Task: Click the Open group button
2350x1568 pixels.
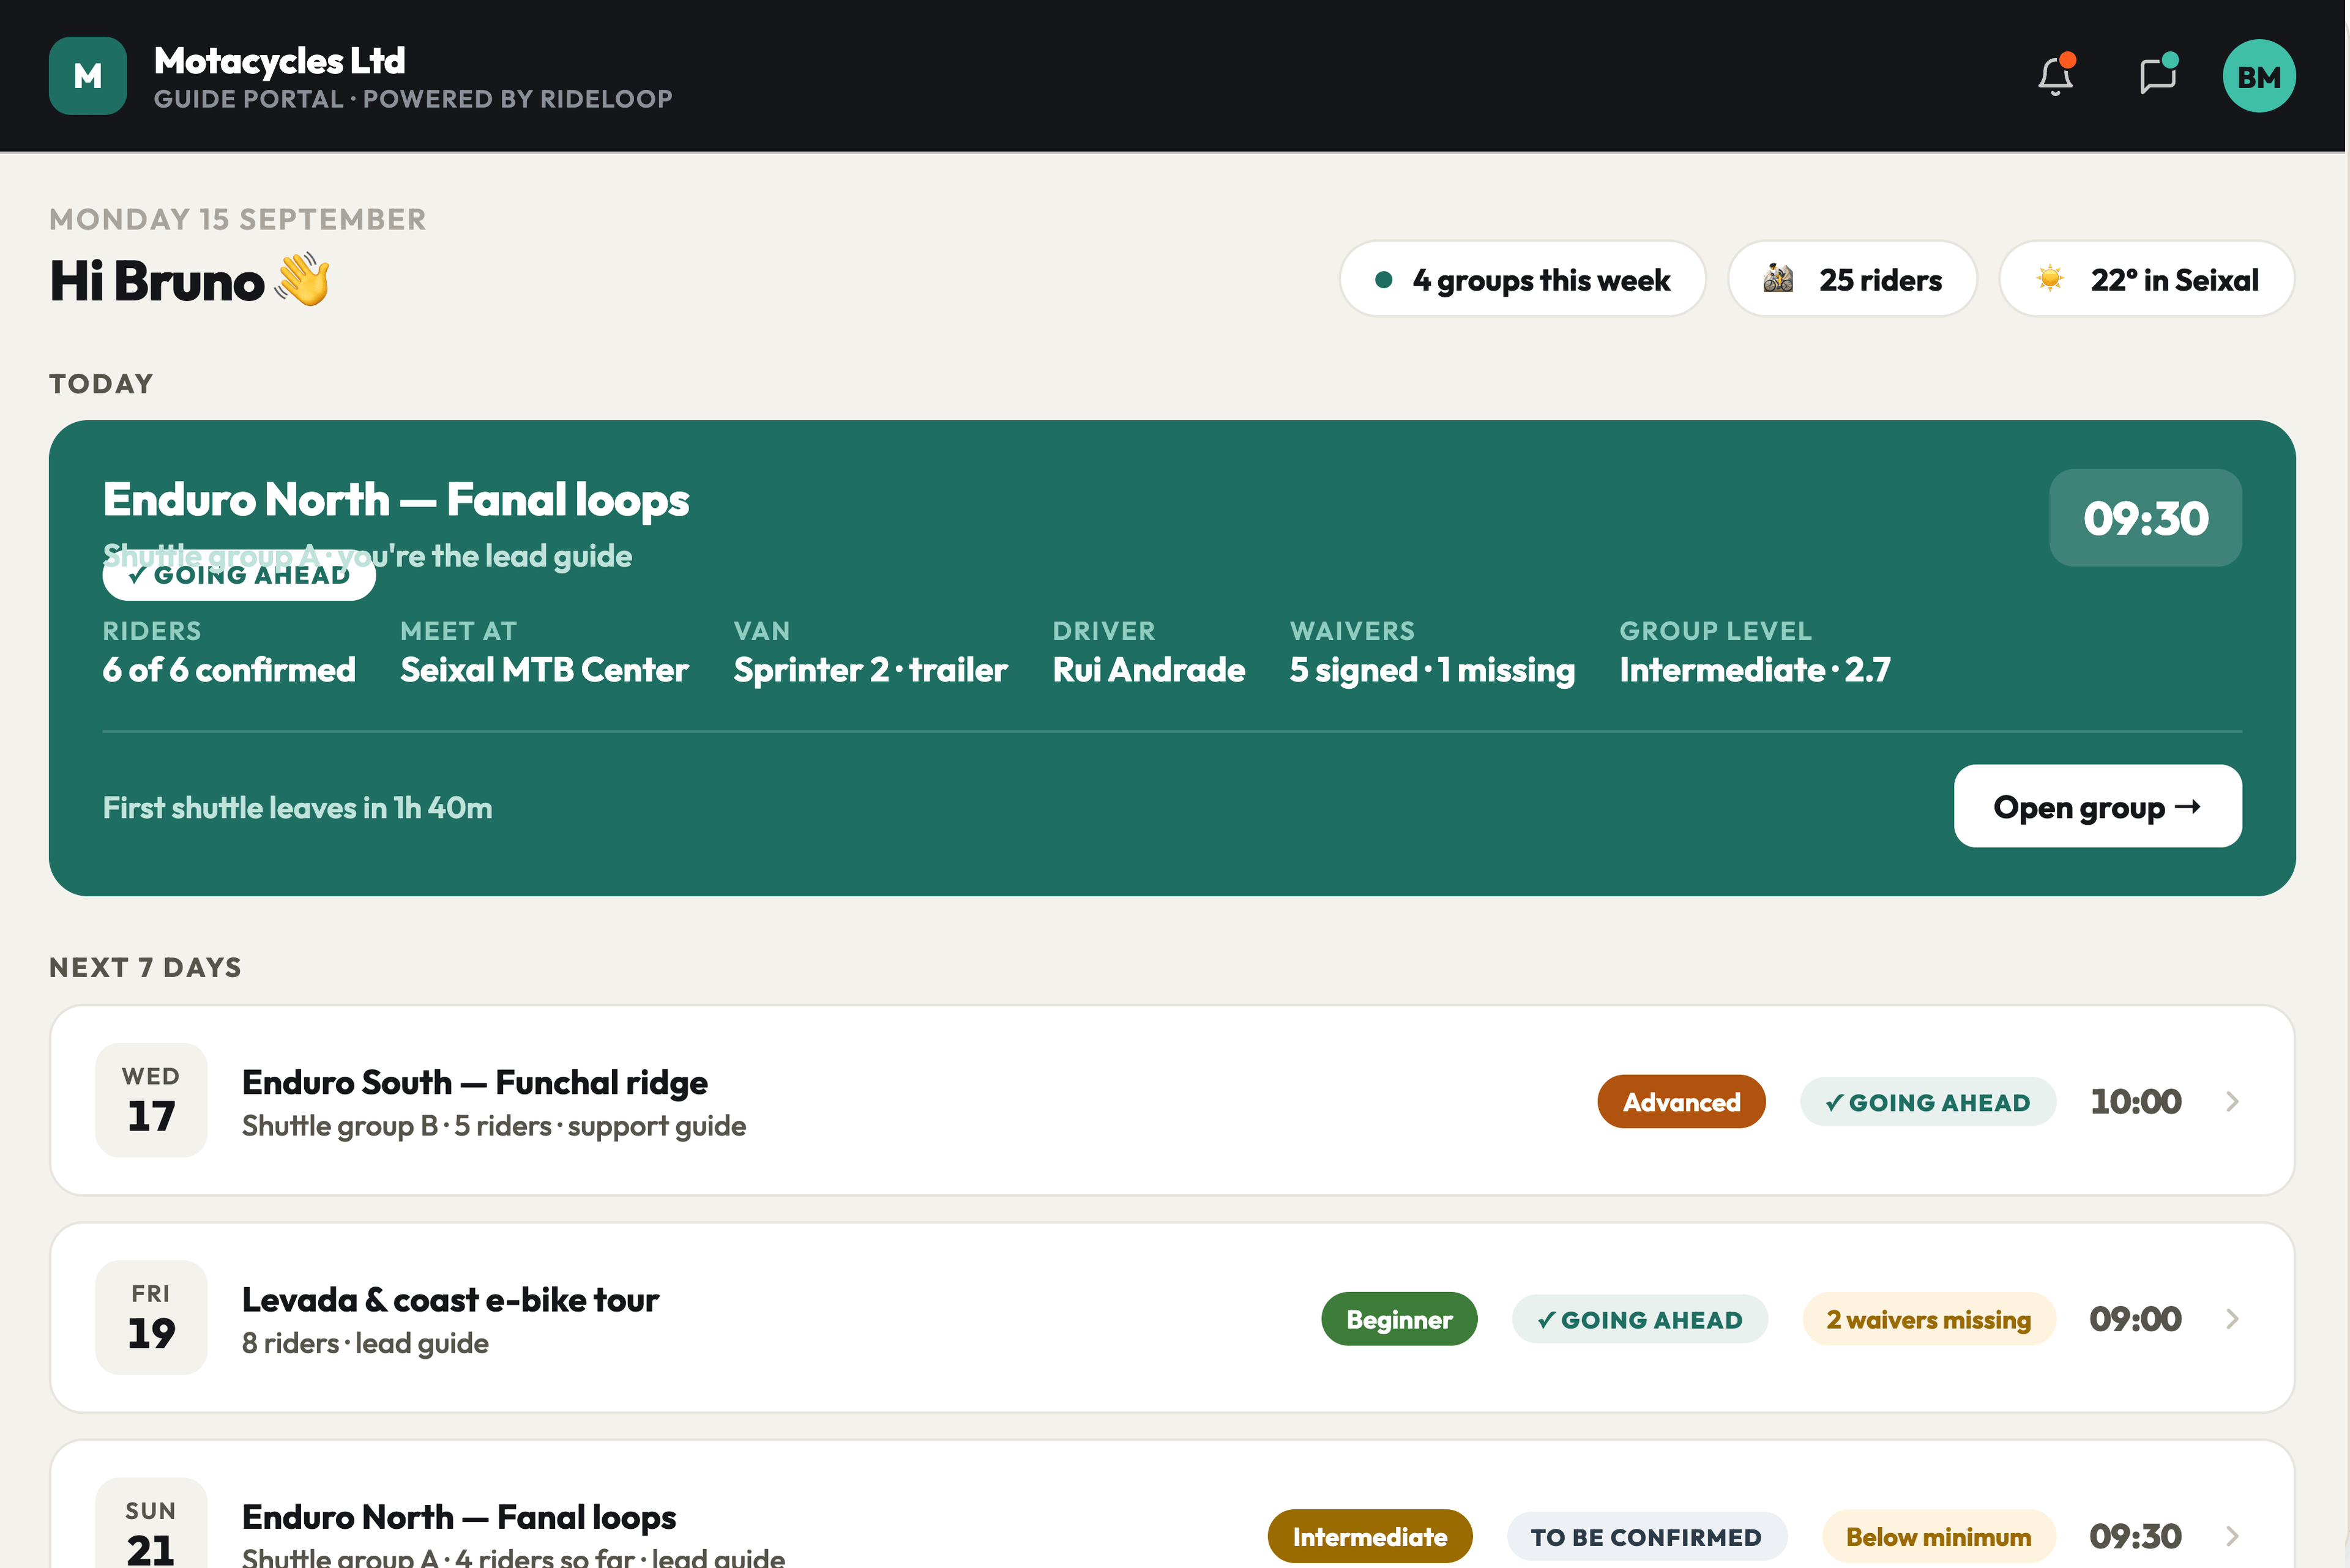Action: click(x=2098, y=806)
